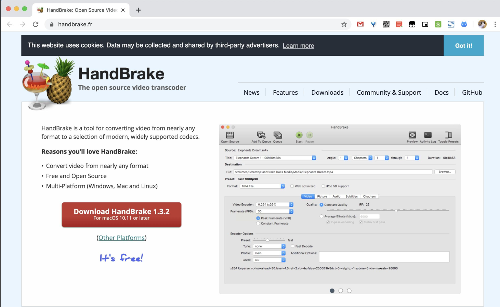
Task: Open the Chapters range-type dropdown
Action: tap(362, 158)
